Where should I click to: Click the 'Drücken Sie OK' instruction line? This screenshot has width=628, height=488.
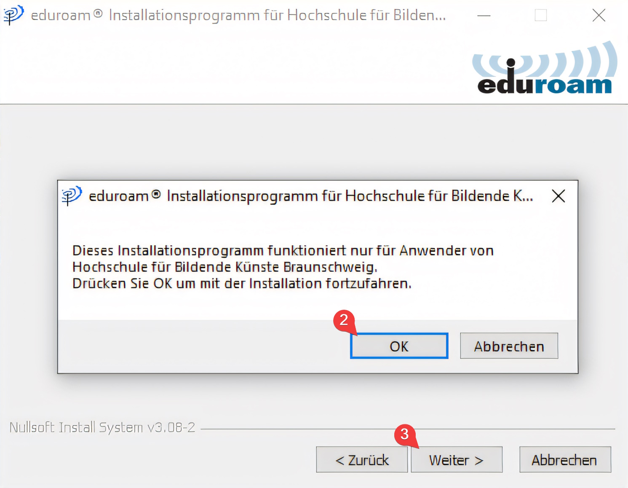[242, 284]
